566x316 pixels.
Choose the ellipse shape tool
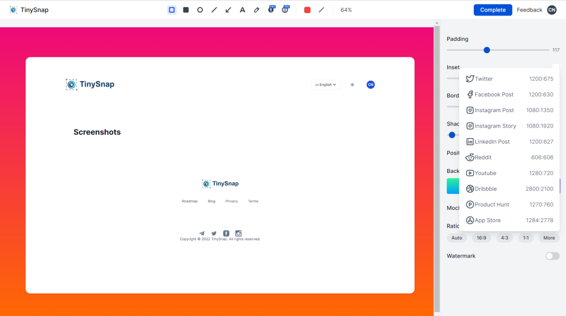coord(200,10)
